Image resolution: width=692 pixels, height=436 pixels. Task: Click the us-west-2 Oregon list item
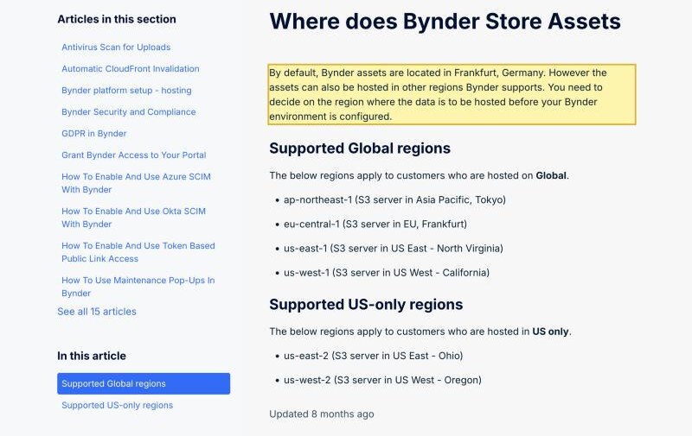click(382, 380)
